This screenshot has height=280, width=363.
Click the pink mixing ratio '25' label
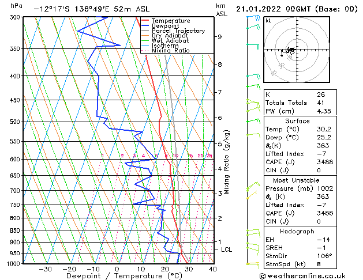tap(209, 156)
